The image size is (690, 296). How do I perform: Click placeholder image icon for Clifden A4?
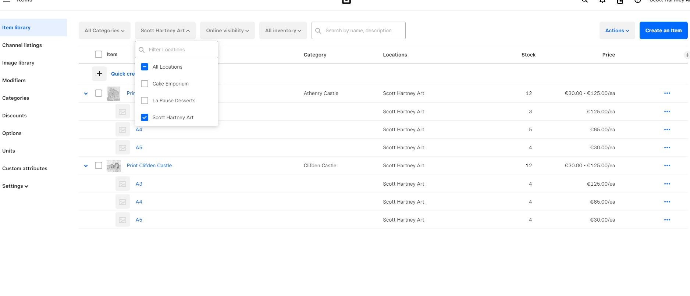[122, 202]
